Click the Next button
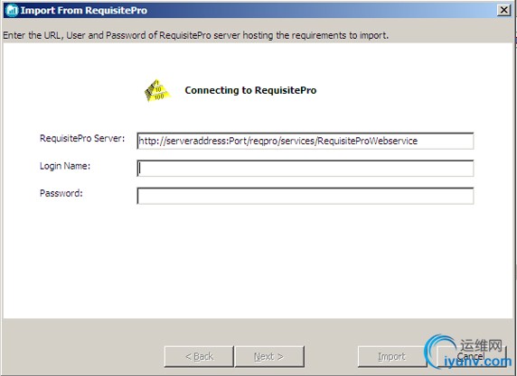 [x=269, y=356]
